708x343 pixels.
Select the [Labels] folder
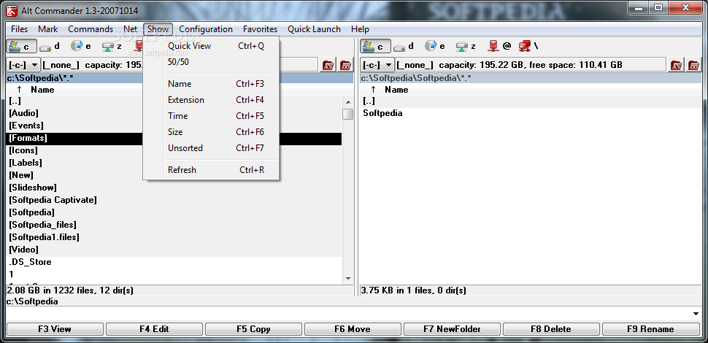pyautogui.click(x=174, y=163)
